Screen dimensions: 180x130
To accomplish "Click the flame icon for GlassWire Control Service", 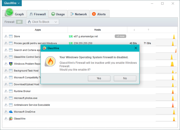I will click(x=6, y=57).
